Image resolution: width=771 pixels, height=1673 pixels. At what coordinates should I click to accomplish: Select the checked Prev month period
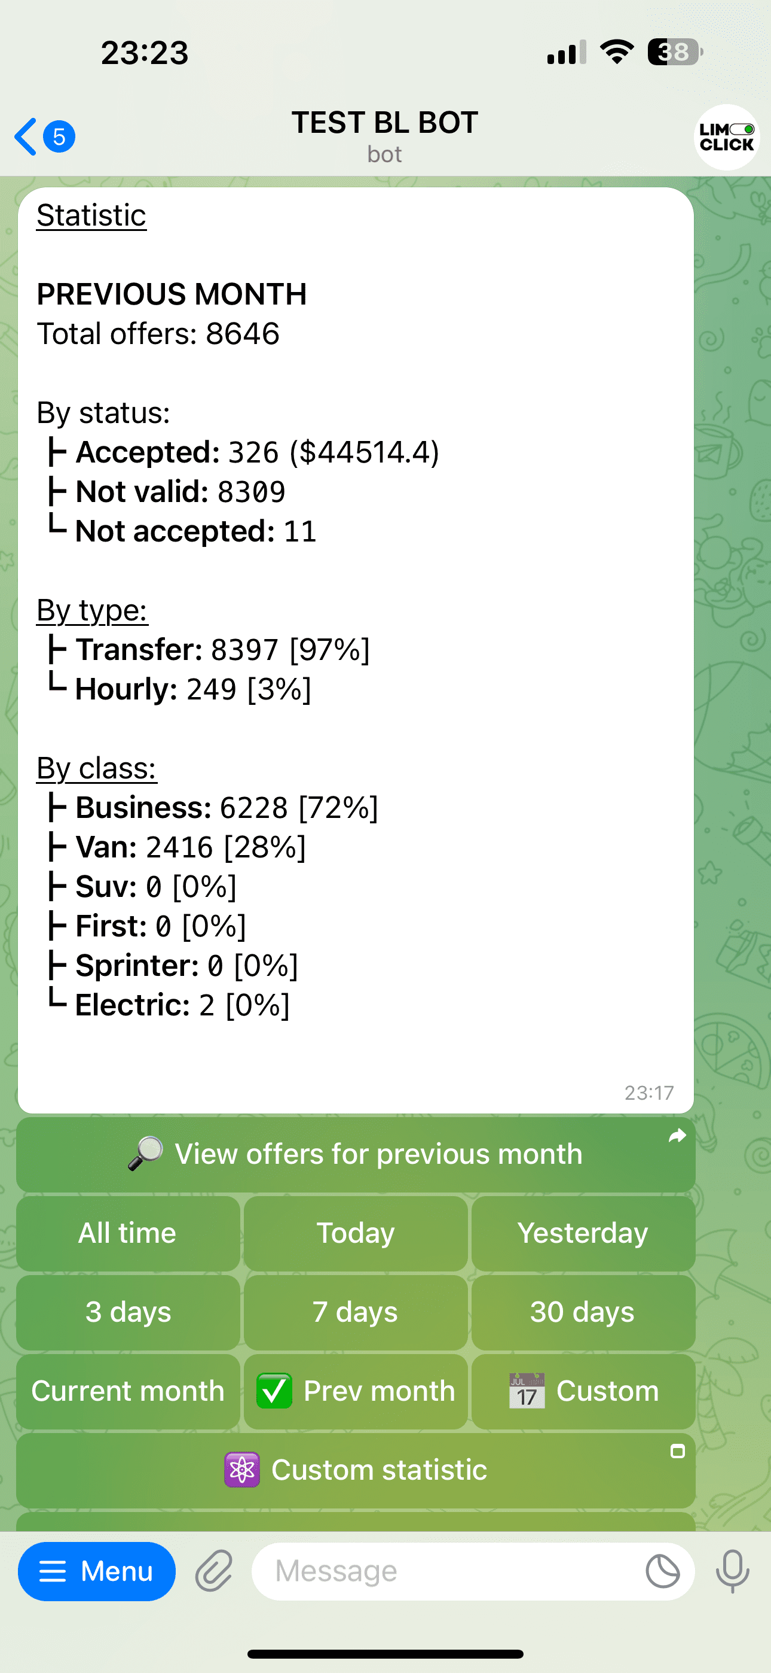coord(356,1391)
